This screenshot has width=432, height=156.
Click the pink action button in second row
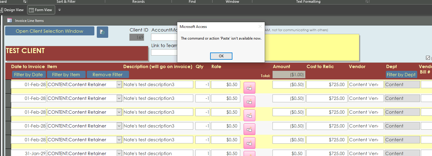tap(249, 102)
